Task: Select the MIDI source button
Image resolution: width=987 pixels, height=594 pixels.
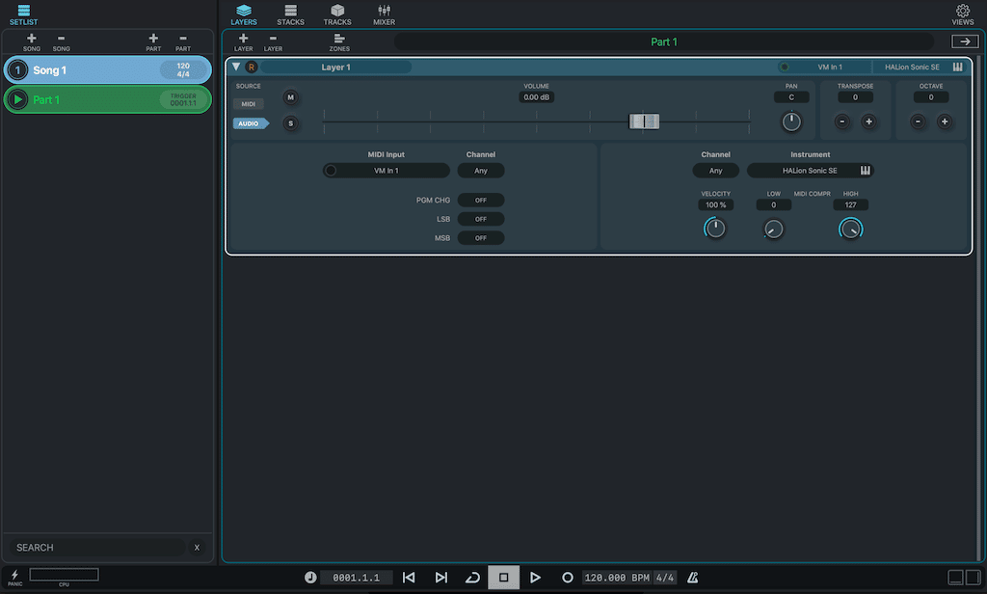Action: pyautogui.click(x=248, y=104)
